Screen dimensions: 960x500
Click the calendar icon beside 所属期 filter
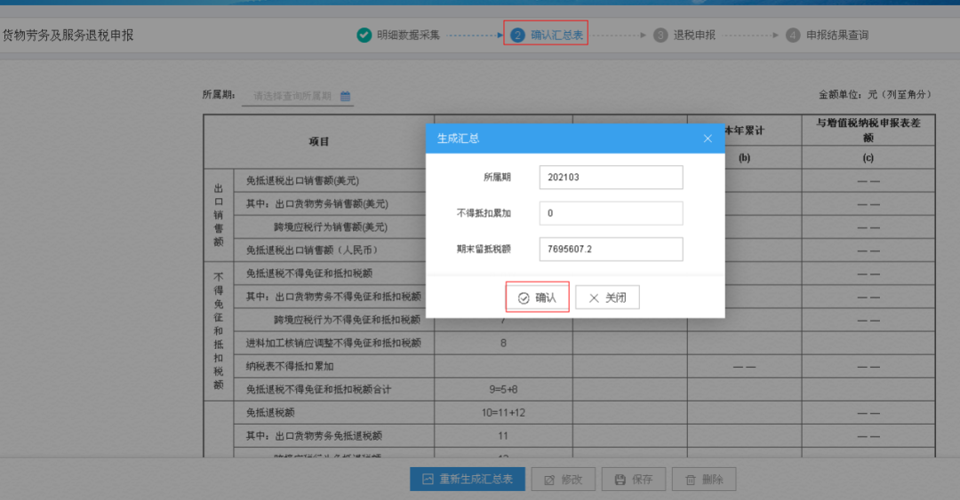click(345, 96)
